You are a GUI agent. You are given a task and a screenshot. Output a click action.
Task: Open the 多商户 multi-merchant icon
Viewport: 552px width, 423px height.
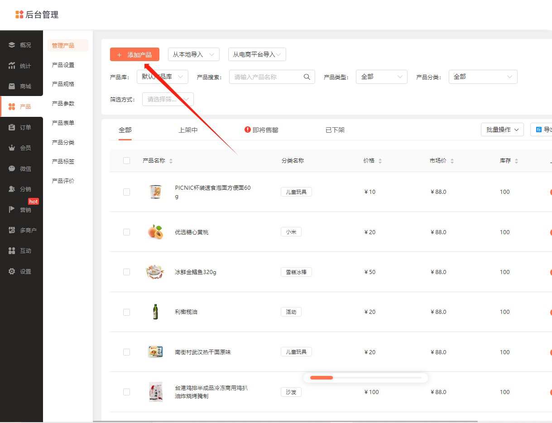[12, 230]
